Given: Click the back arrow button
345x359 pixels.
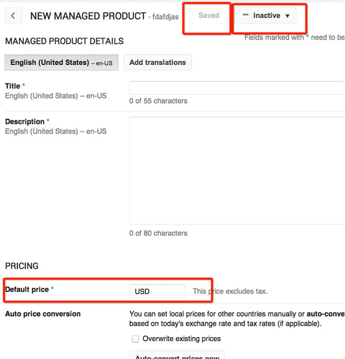Looking at the screenshot, I should click(x=13, y=16).
